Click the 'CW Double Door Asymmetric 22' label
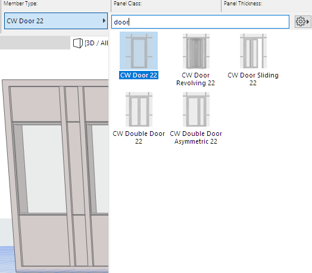 [x=196, y=138]
